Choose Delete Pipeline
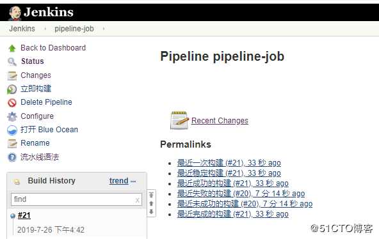The image size is (379, 239). (46, 102)
